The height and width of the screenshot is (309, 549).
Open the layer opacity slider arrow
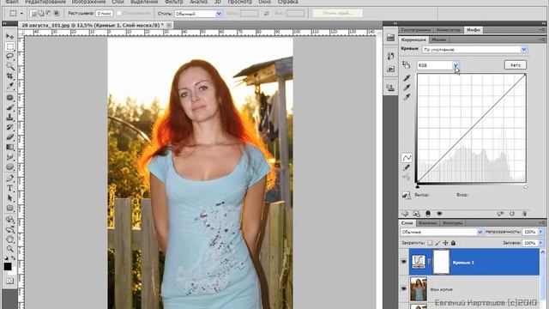541,232
